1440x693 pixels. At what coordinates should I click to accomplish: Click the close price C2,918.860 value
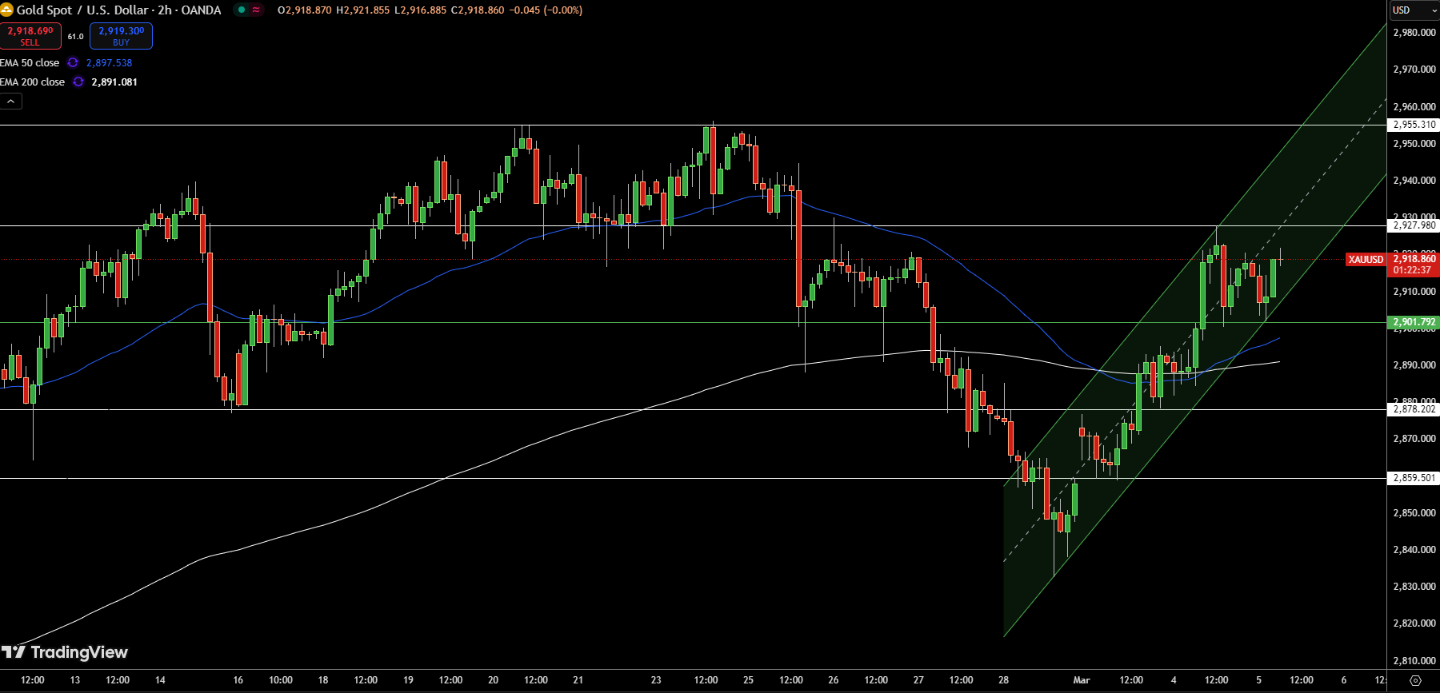click(478, 10)
